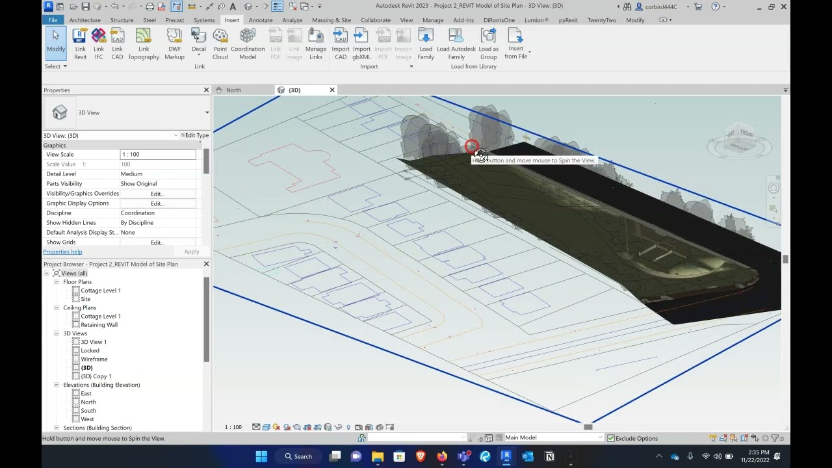832x468 pixels.
Task: Toggle Reveal Hidden Elements on view control bar
Action: 348,427
